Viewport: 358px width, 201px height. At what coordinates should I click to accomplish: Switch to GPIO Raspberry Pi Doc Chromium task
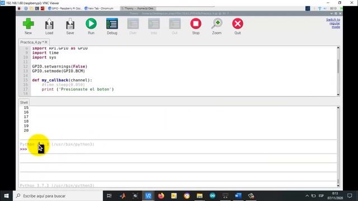65,8
